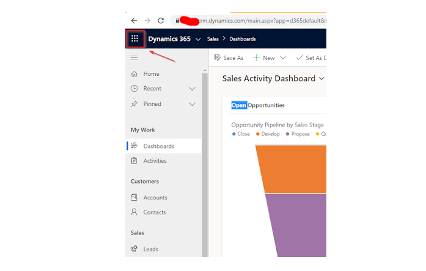Viewport: 426px width, 271px height.
Task: Click the Accounts icon in sidebar
Action: 134,198
